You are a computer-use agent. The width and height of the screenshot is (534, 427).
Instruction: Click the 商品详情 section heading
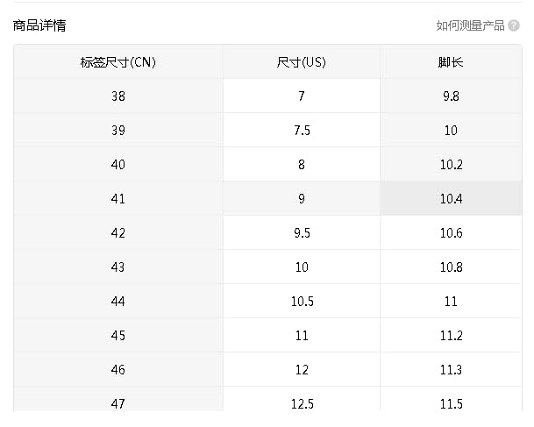tap(39, 25)
